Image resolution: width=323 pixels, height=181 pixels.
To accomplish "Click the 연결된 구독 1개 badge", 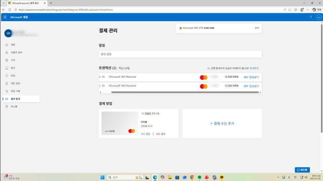I will click(150, 113).
